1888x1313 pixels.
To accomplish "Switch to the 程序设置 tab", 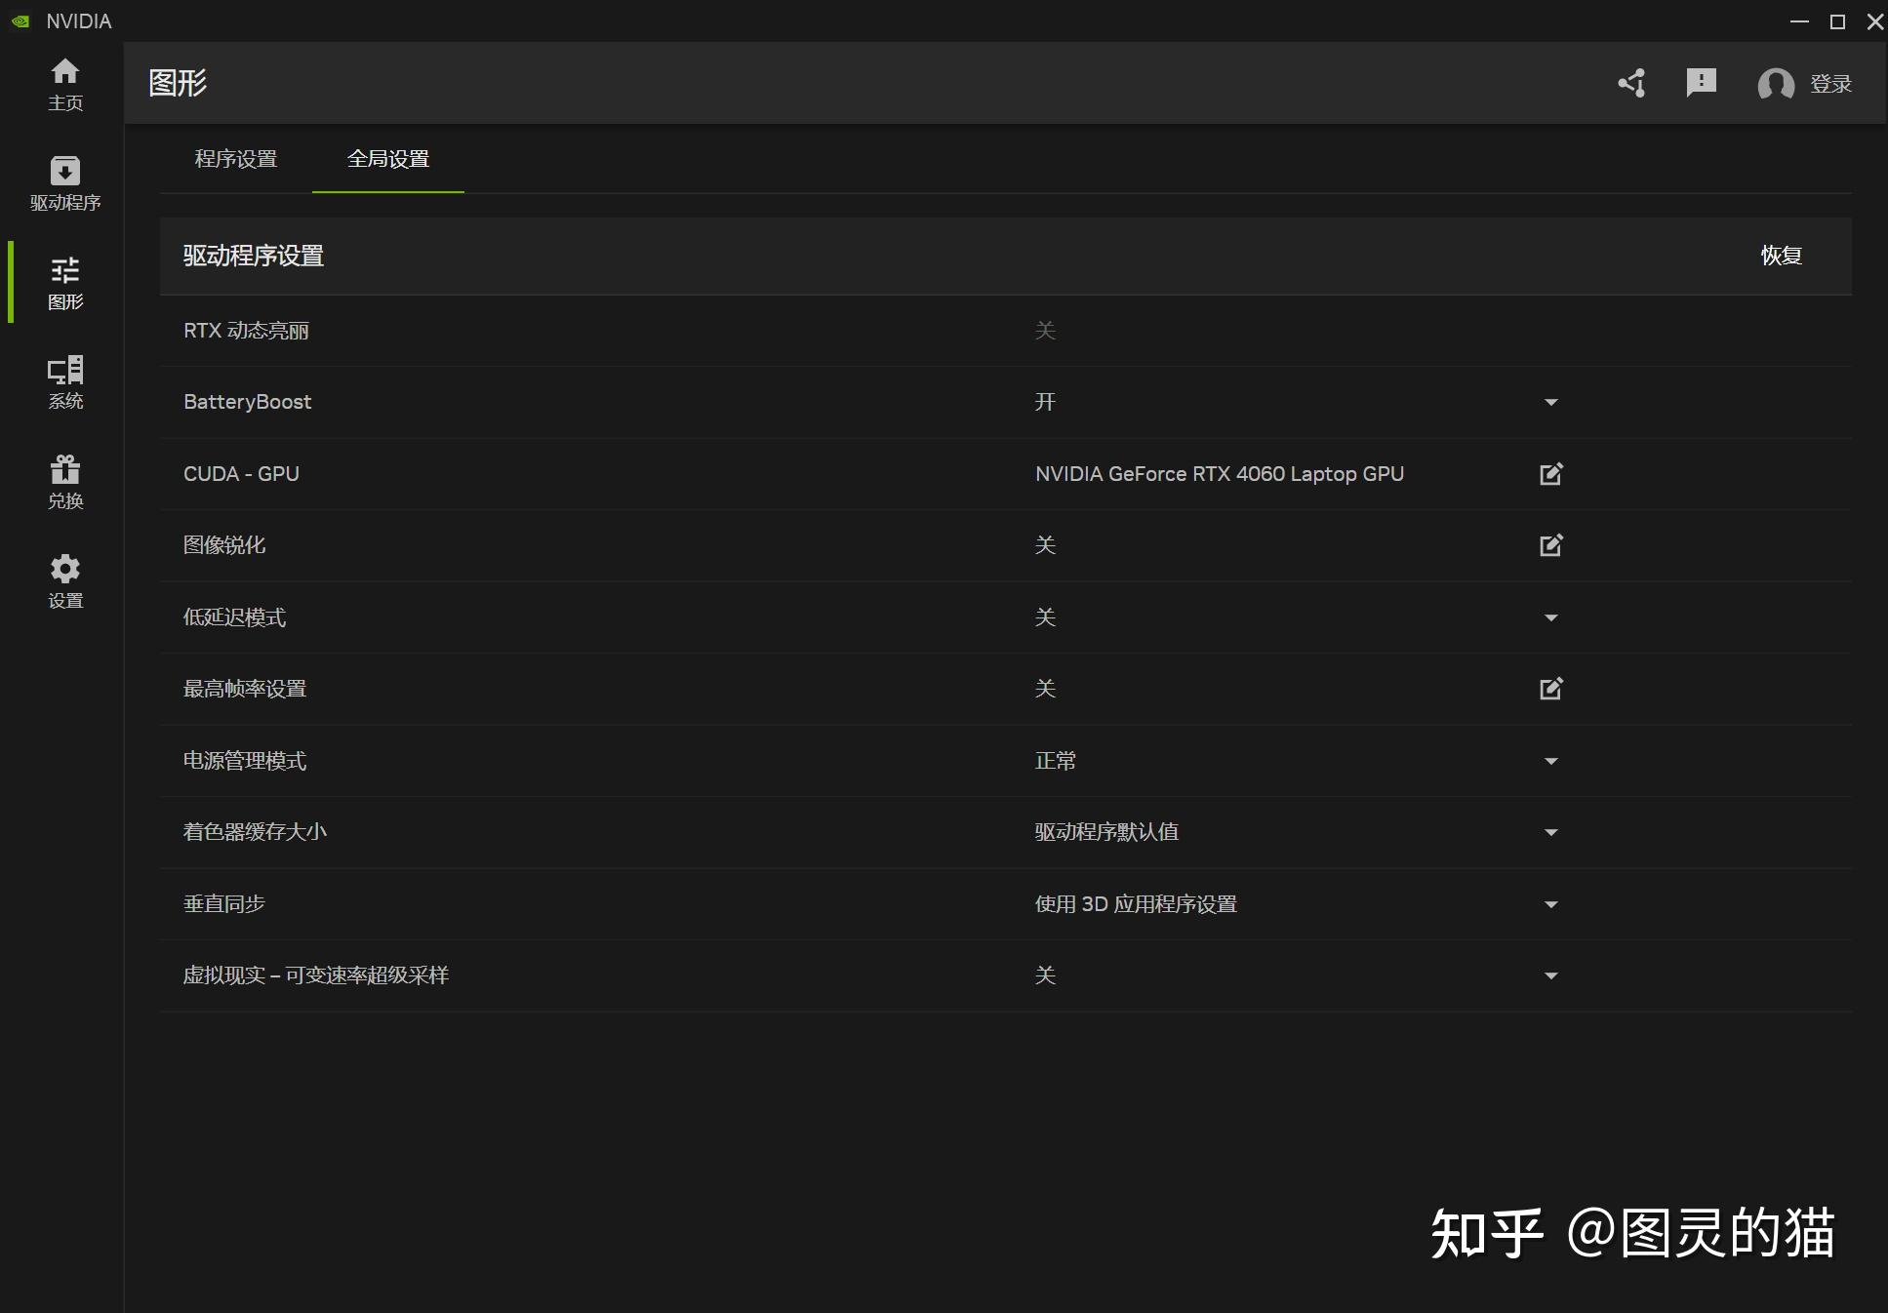I will [x=236, y=159].
